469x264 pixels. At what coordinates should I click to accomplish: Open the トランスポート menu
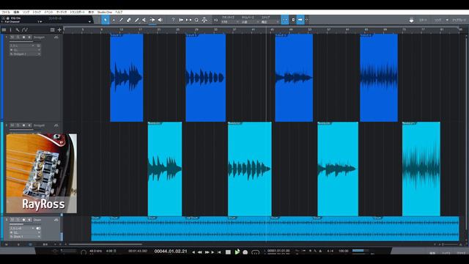77,12
